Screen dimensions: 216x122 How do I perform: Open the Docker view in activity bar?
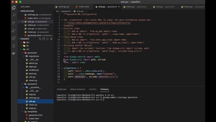[x=13, y=53]
